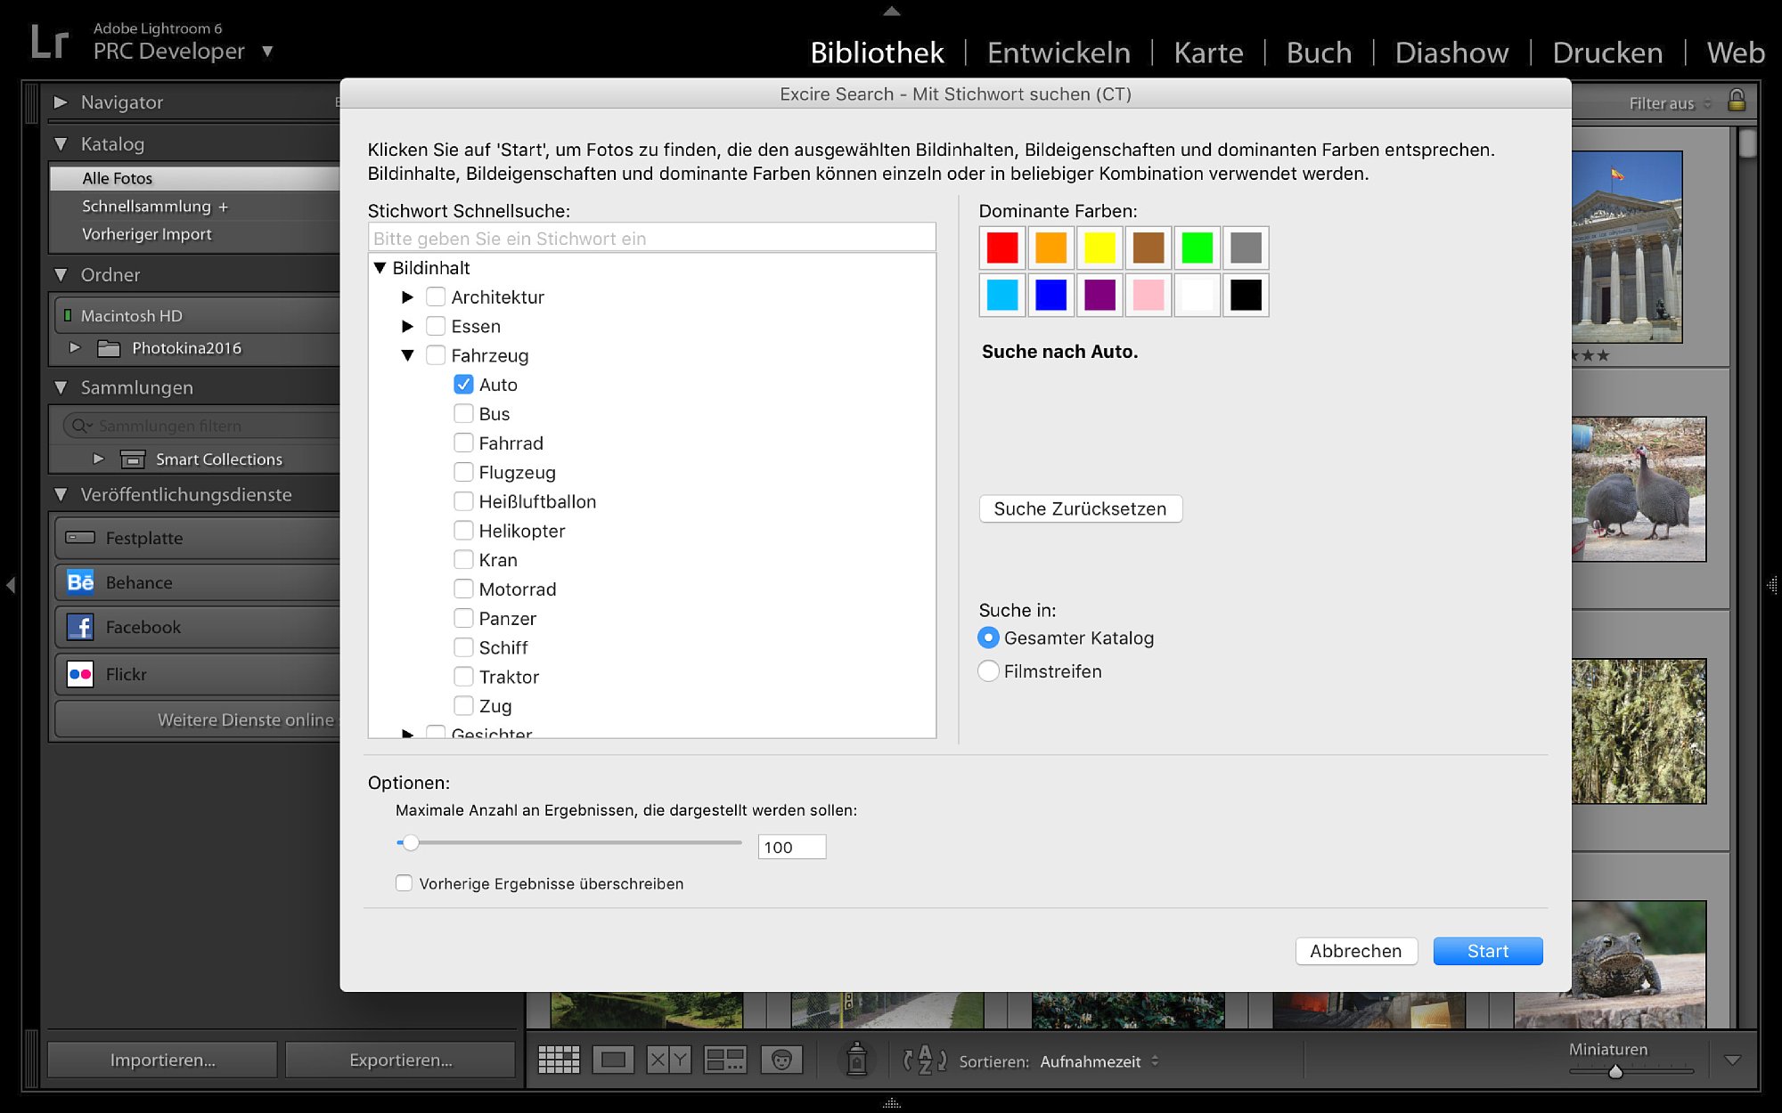Click the Smart Collections set icon
1782x1113 pixels.
(x=133, y=459)
